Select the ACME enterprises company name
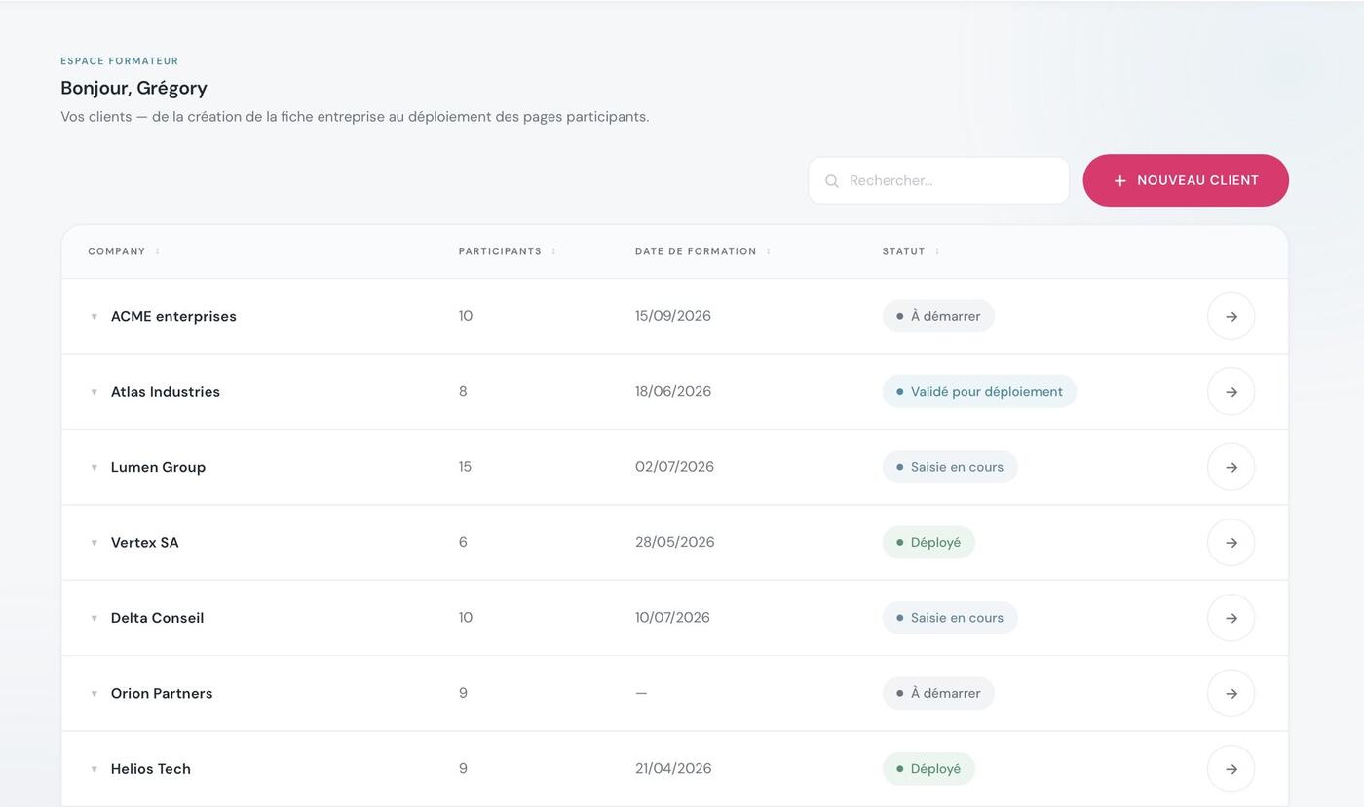Viewport: 1364px width, 807px height. point(173,316)
